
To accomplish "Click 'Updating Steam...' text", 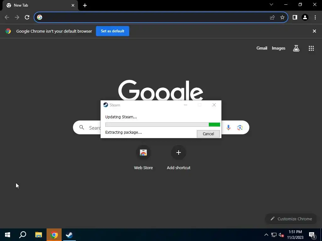I will click(x=121, y=117).
